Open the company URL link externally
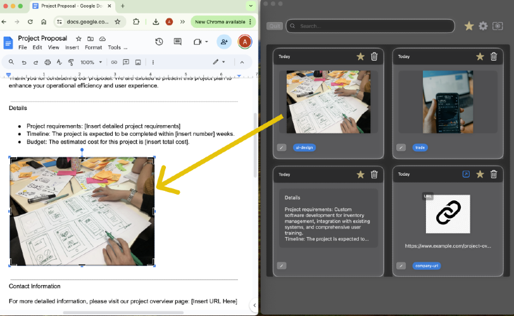This screenshot has width=514, height=316. (466, 174)
